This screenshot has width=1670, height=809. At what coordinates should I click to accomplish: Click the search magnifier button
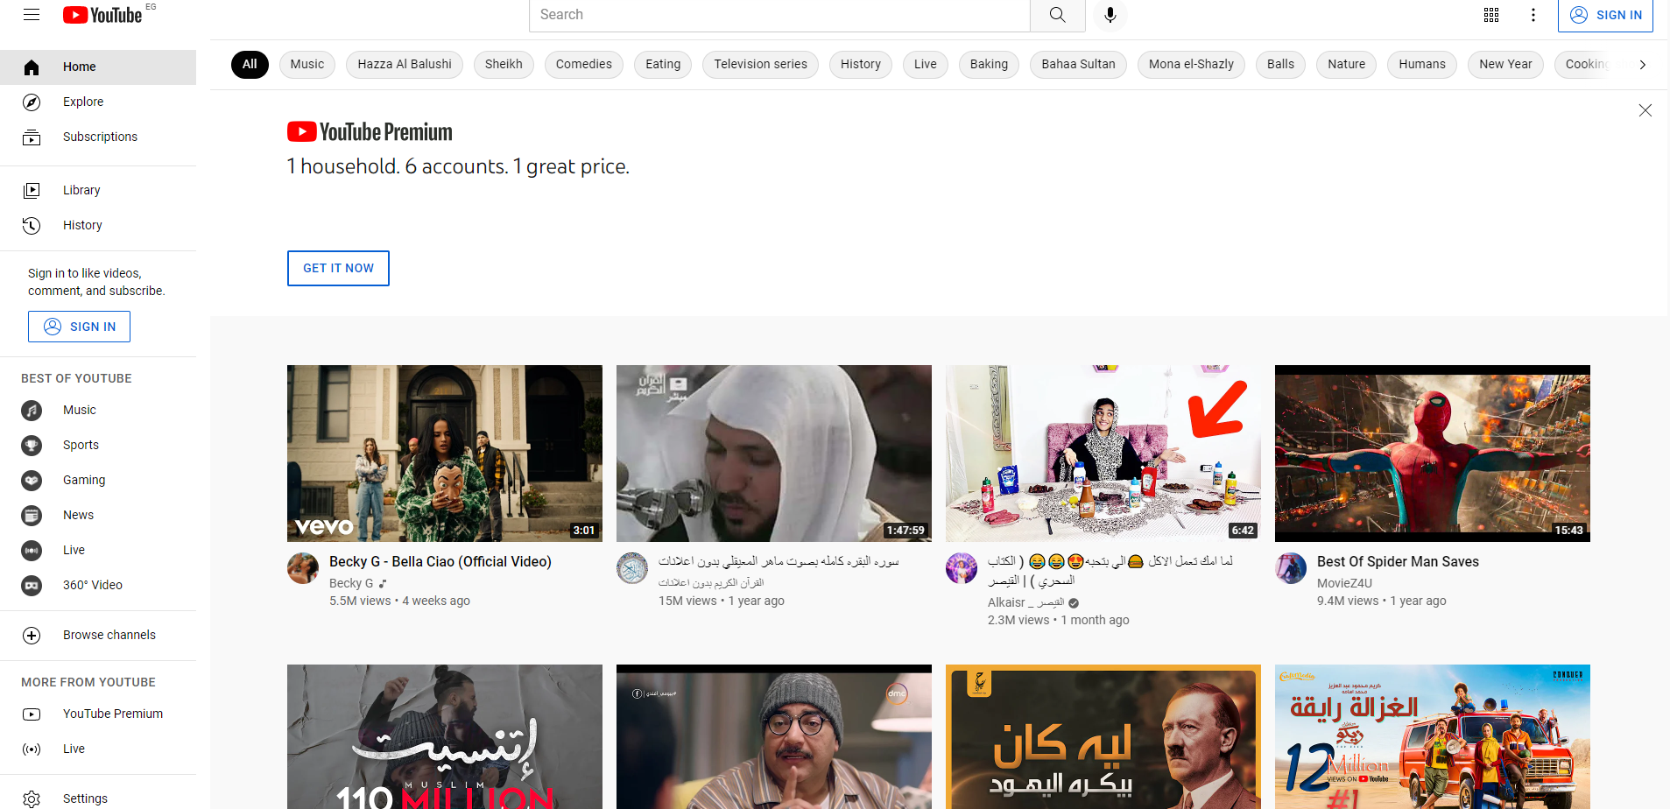click(1057, 15)
